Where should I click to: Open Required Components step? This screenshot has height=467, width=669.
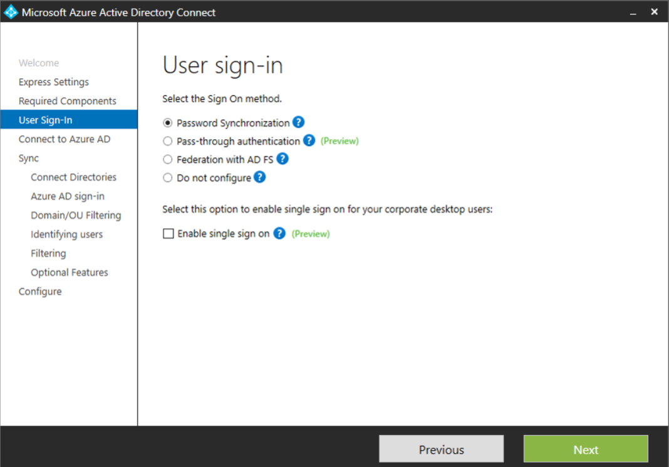(x=68, y=101)
